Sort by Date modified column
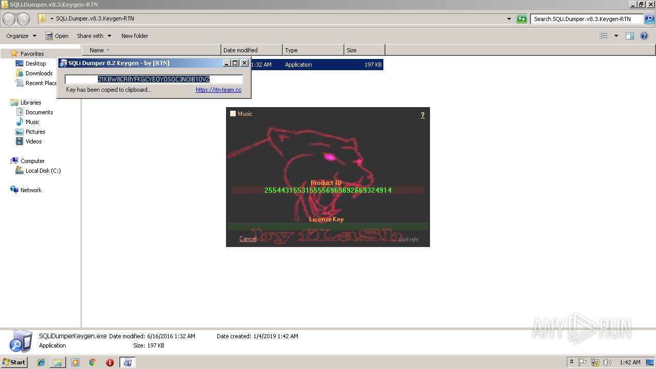Image resolution: width=656 pixels, height=369 pixels. [x=252, y=50]
